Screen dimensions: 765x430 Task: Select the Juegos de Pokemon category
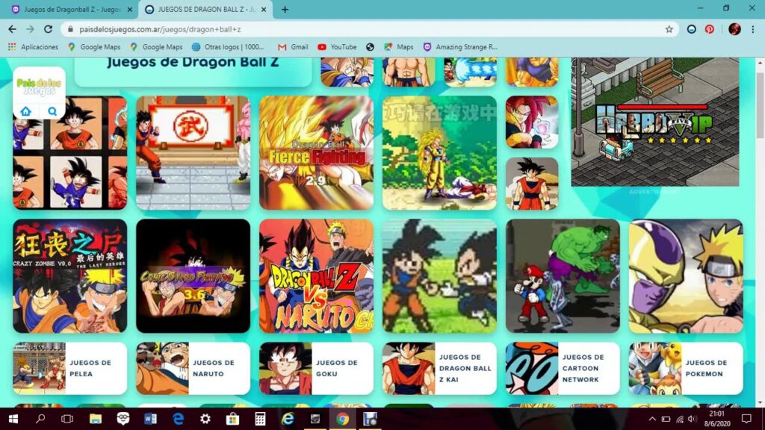(686, 368)
